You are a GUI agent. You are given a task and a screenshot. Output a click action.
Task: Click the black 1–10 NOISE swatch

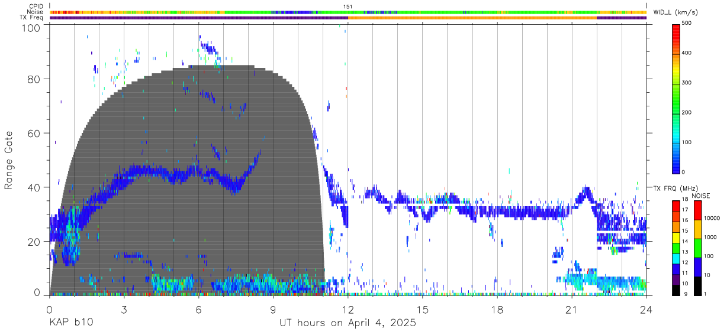(x=697, y=285)
